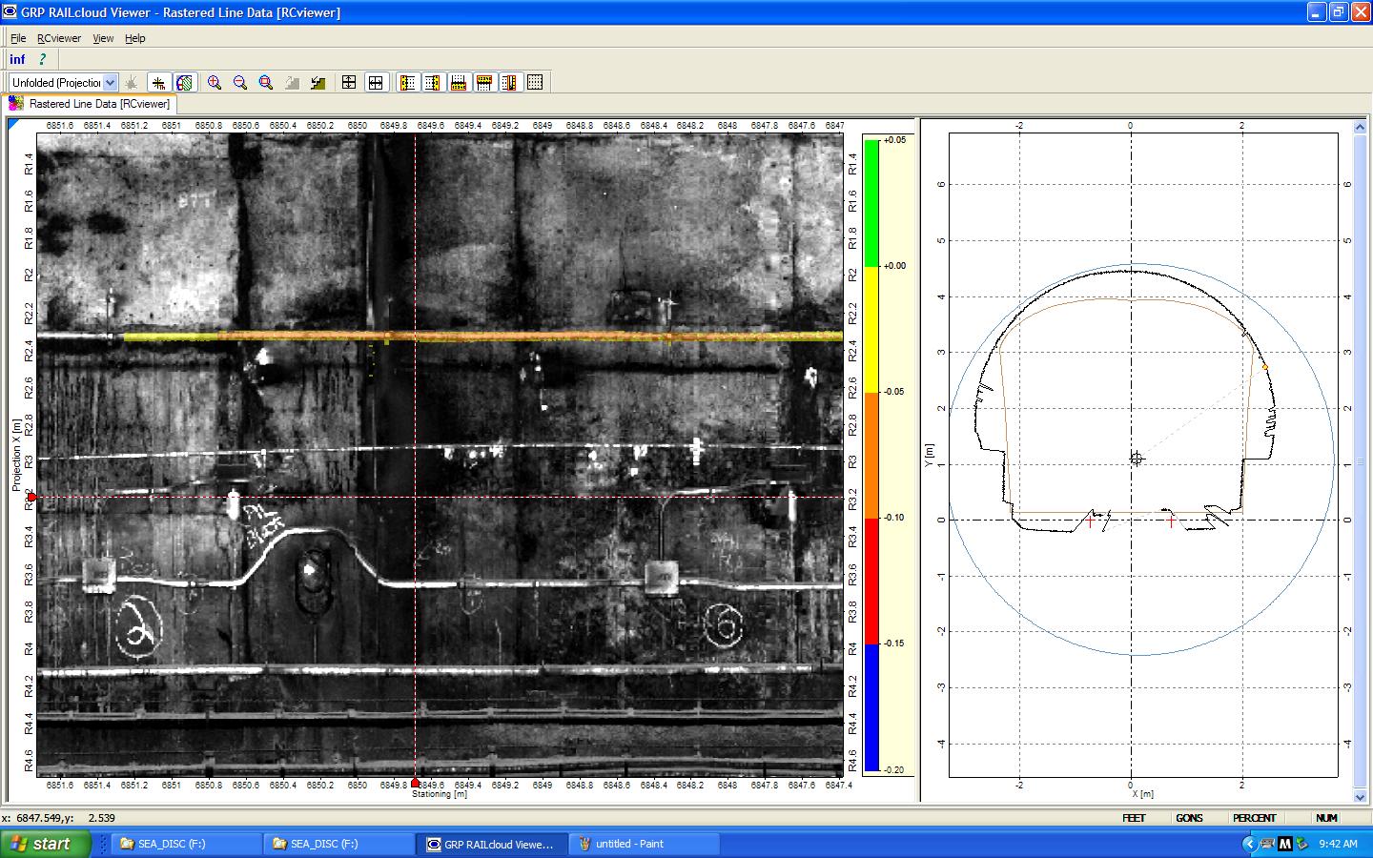Activate the zoom window magnifier tool
Screen dimensions: 1373x858
(266, 83)
